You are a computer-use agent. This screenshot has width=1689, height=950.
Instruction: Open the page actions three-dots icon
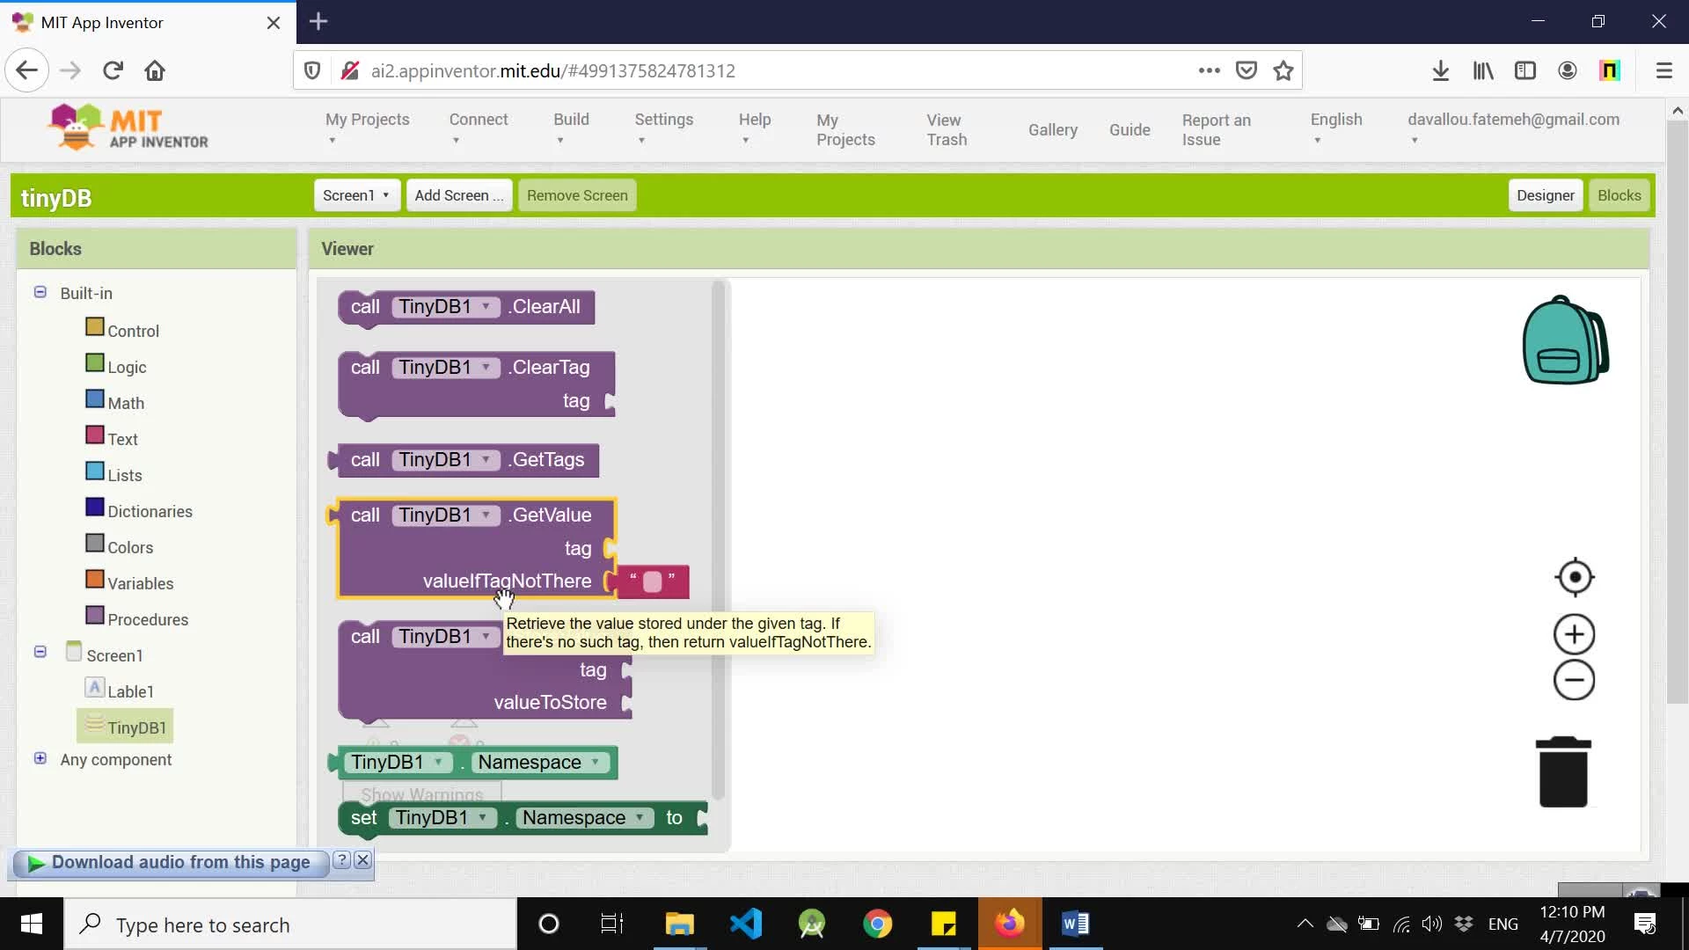click(x=1210, y=70)
